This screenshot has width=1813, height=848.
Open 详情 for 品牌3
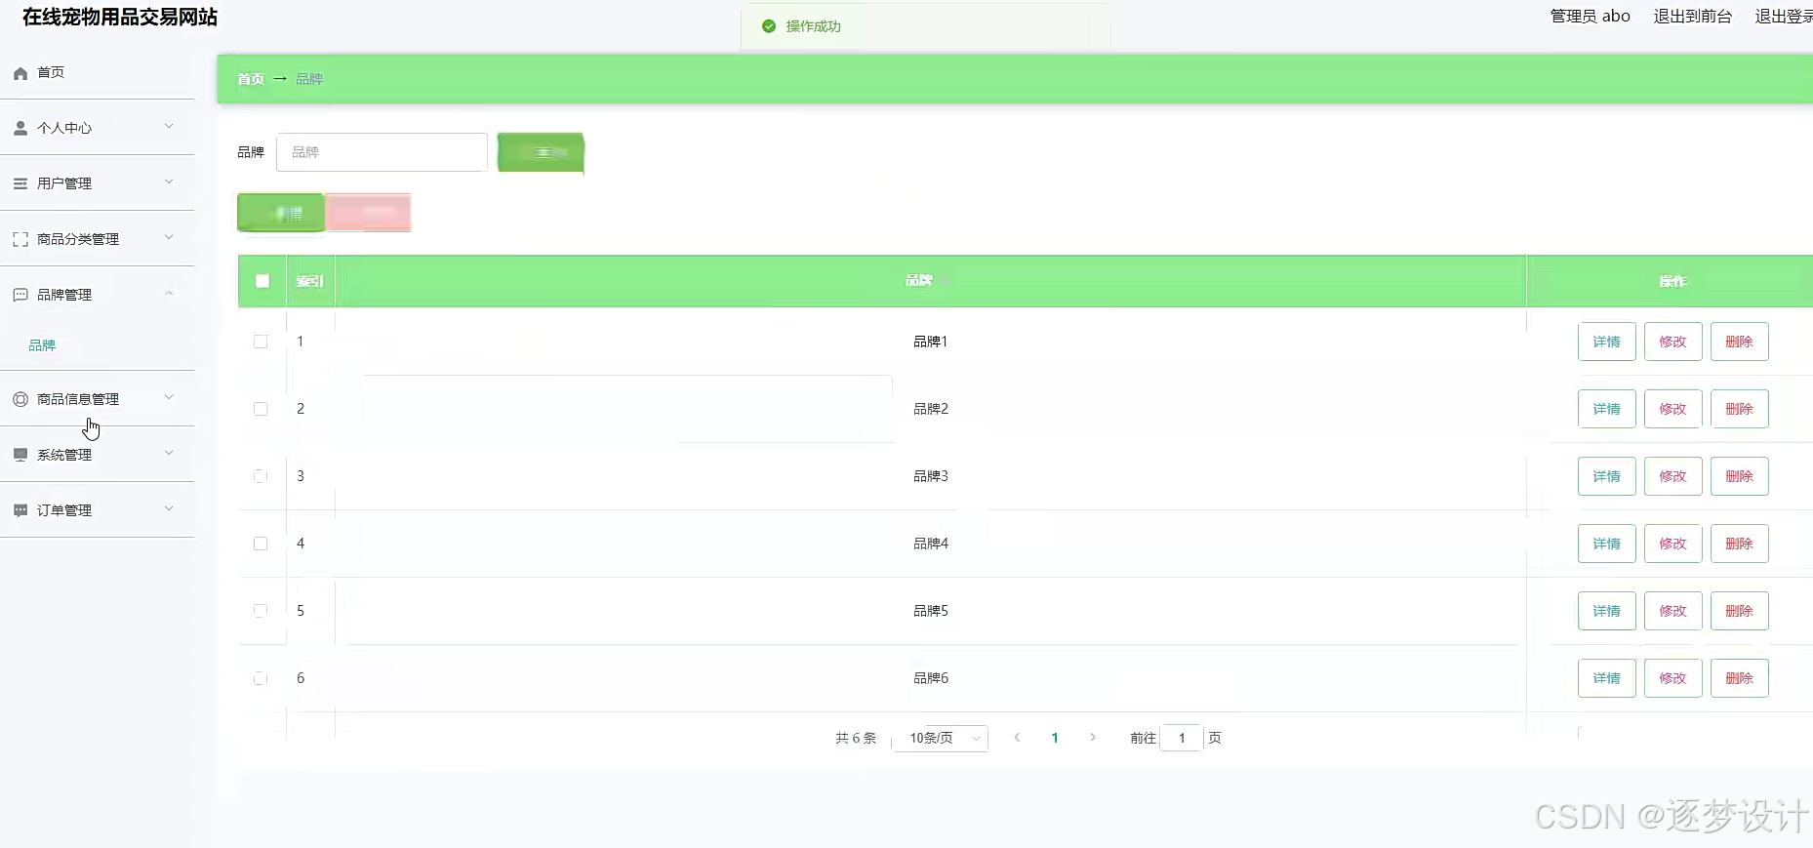[x=1606, y=476]
